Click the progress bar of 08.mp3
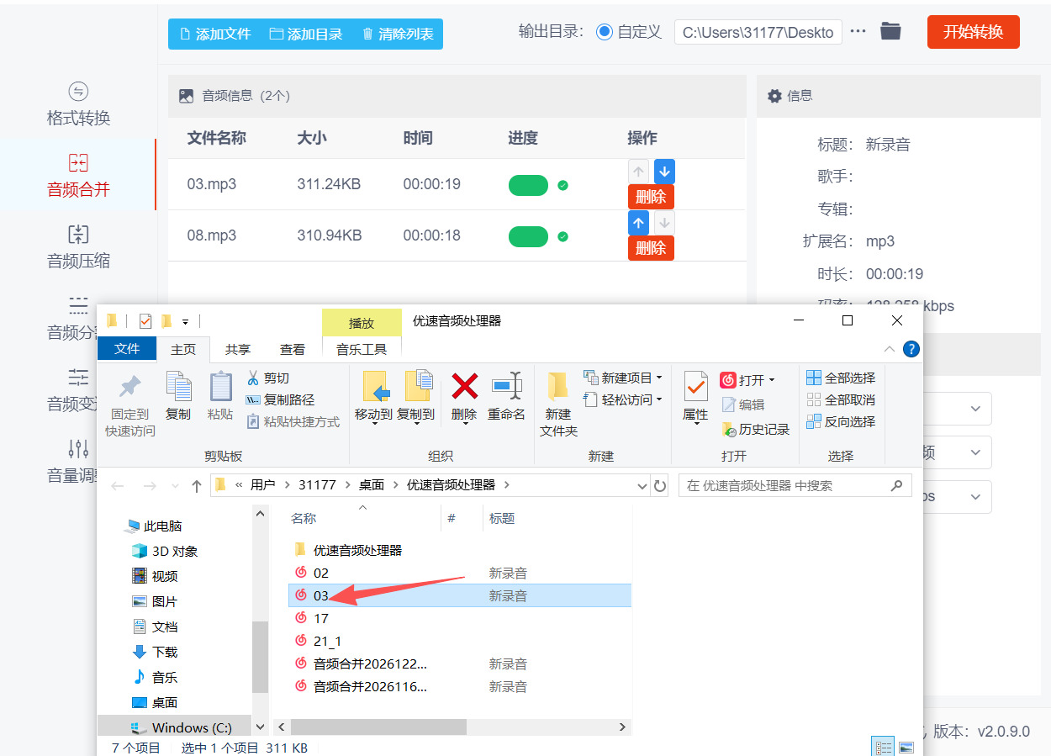The image size is (1051, 756). (528, 236)
